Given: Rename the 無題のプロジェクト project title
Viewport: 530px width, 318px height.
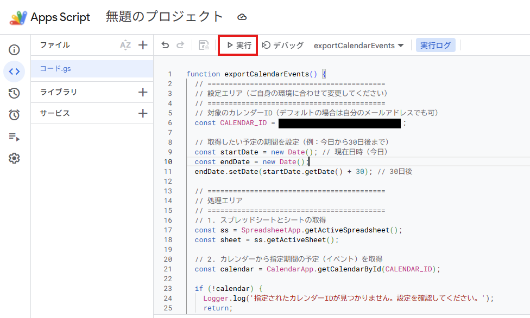Looking at the screenshot, I should (165, 17).
